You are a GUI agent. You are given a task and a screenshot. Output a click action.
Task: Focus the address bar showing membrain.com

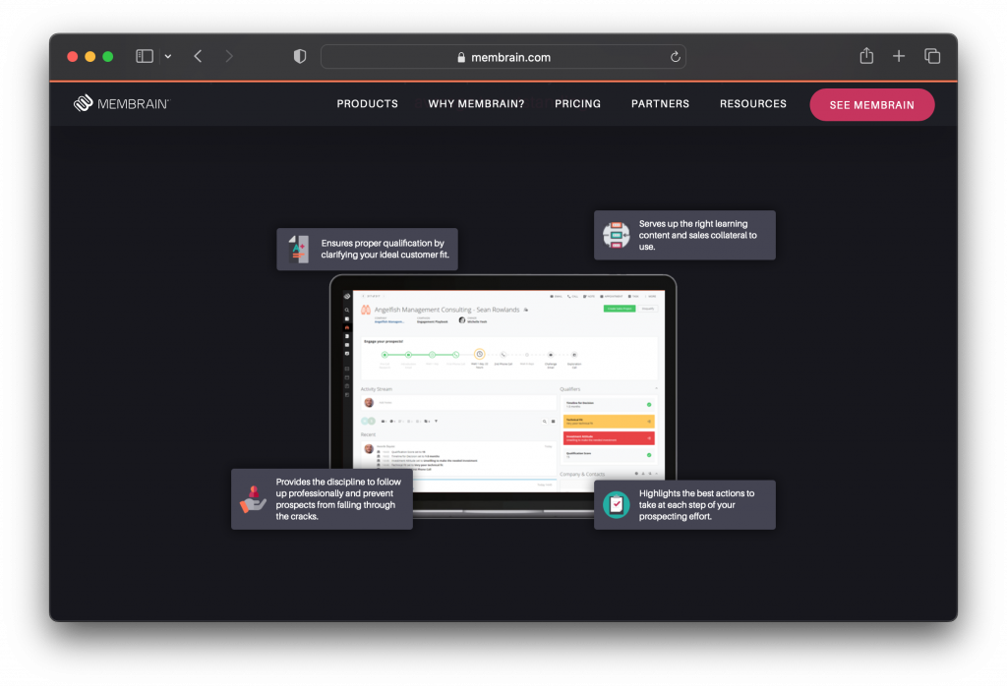(x=503, y=57)
